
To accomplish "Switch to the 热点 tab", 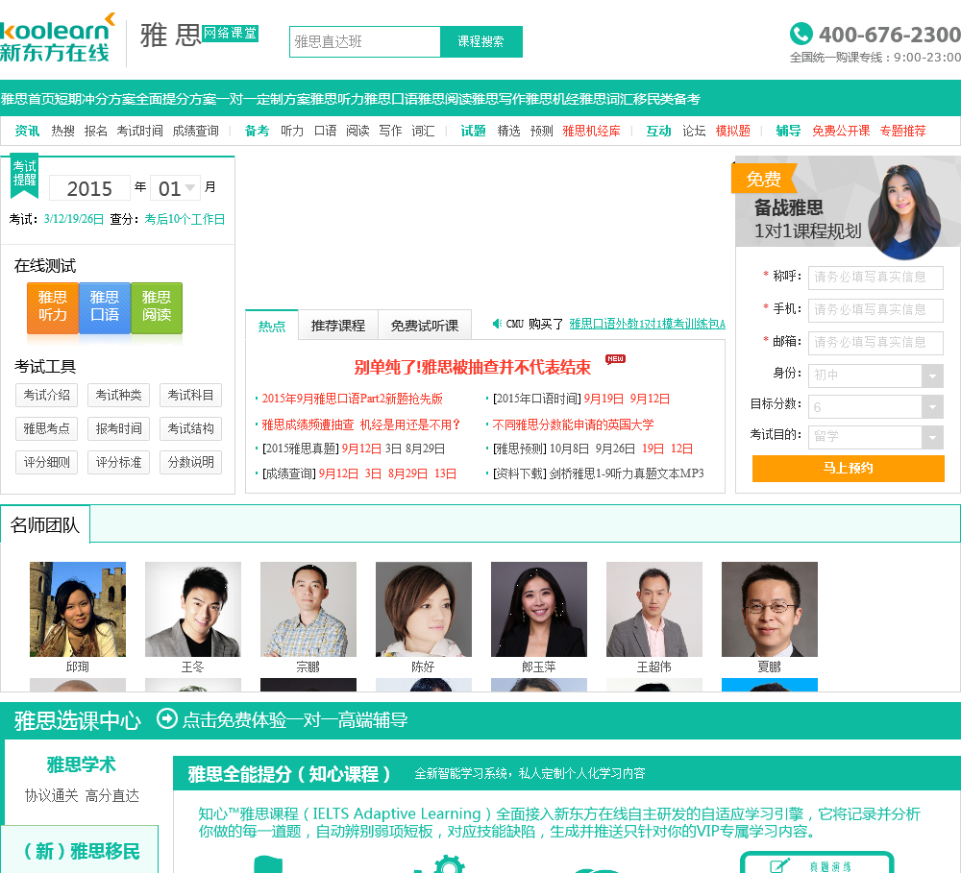I will tap(272, 326).
